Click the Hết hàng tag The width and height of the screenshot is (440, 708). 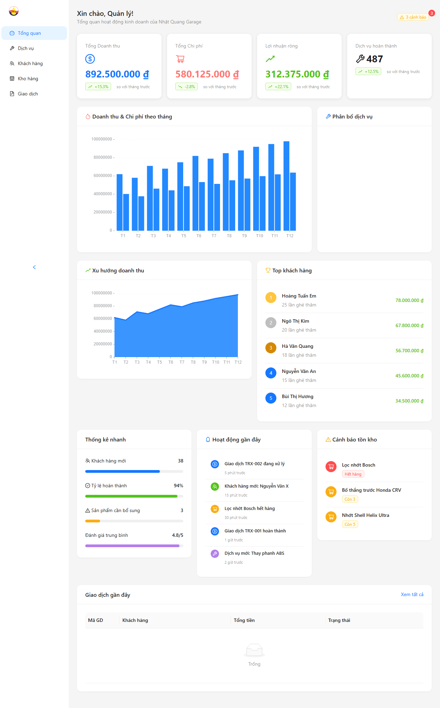point(353,474)
